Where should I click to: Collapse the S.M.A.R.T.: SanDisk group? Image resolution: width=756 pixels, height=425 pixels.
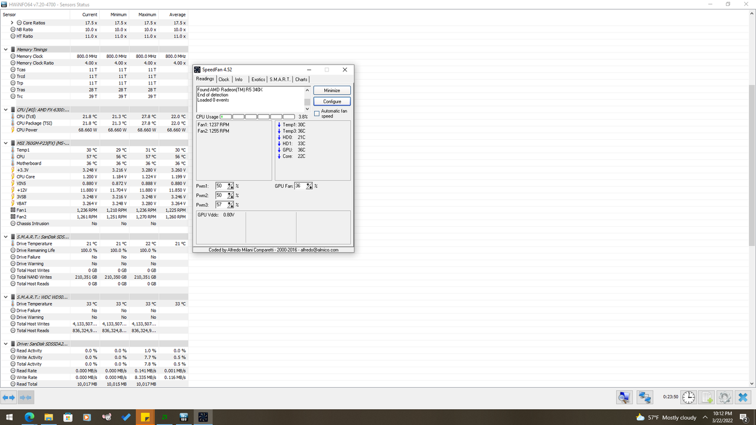(x=6, y=237)
